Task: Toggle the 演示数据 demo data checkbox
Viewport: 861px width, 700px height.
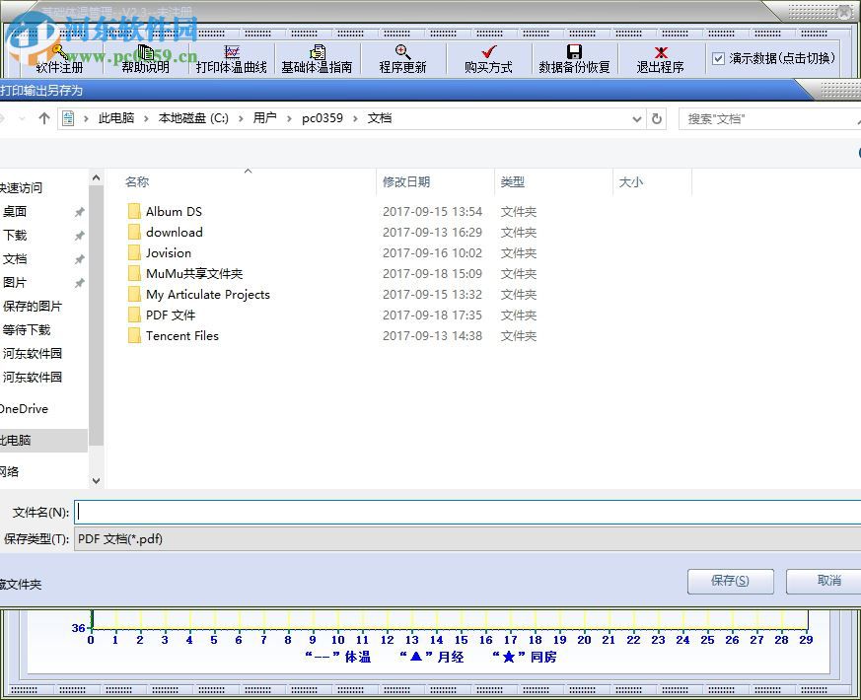Action: (718, 58)
